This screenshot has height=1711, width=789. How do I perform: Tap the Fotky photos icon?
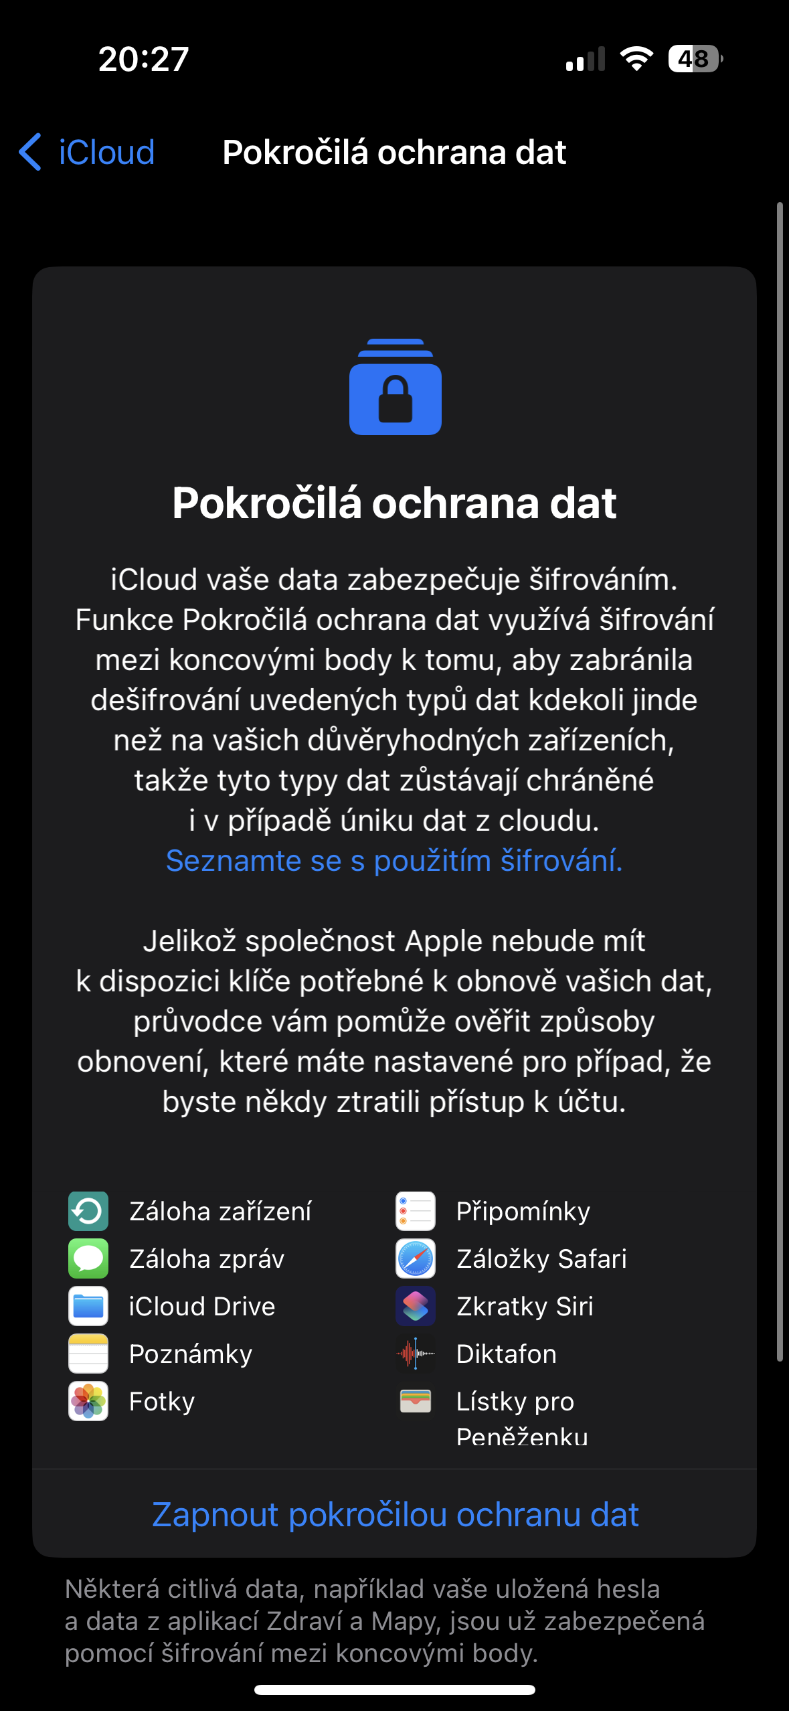point(88,1401)
